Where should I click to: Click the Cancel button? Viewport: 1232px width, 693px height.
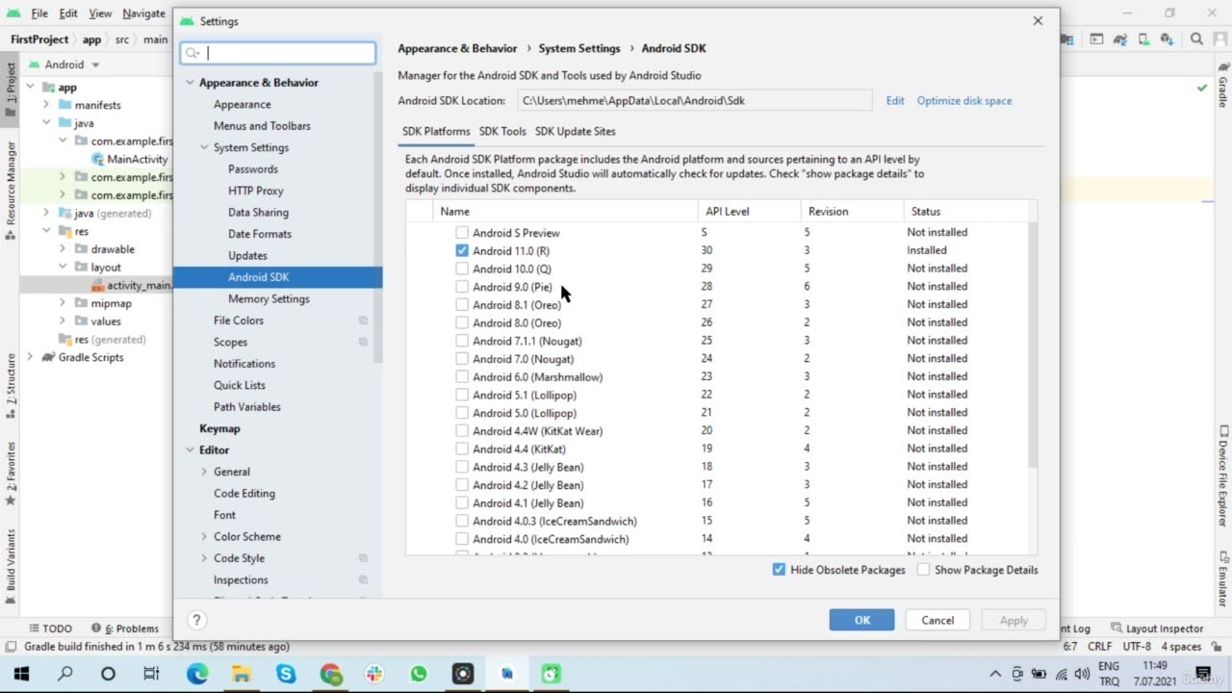click(937, 621)
